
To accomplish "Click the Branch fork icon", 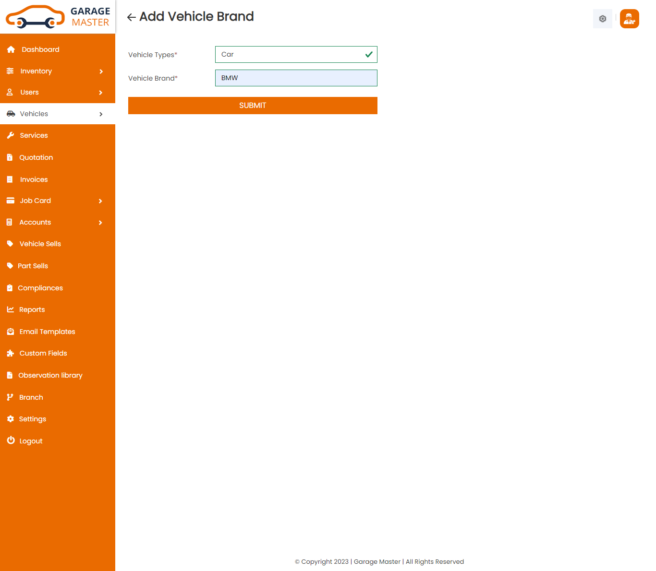I will pyautogui.click(x=10, y=397).
